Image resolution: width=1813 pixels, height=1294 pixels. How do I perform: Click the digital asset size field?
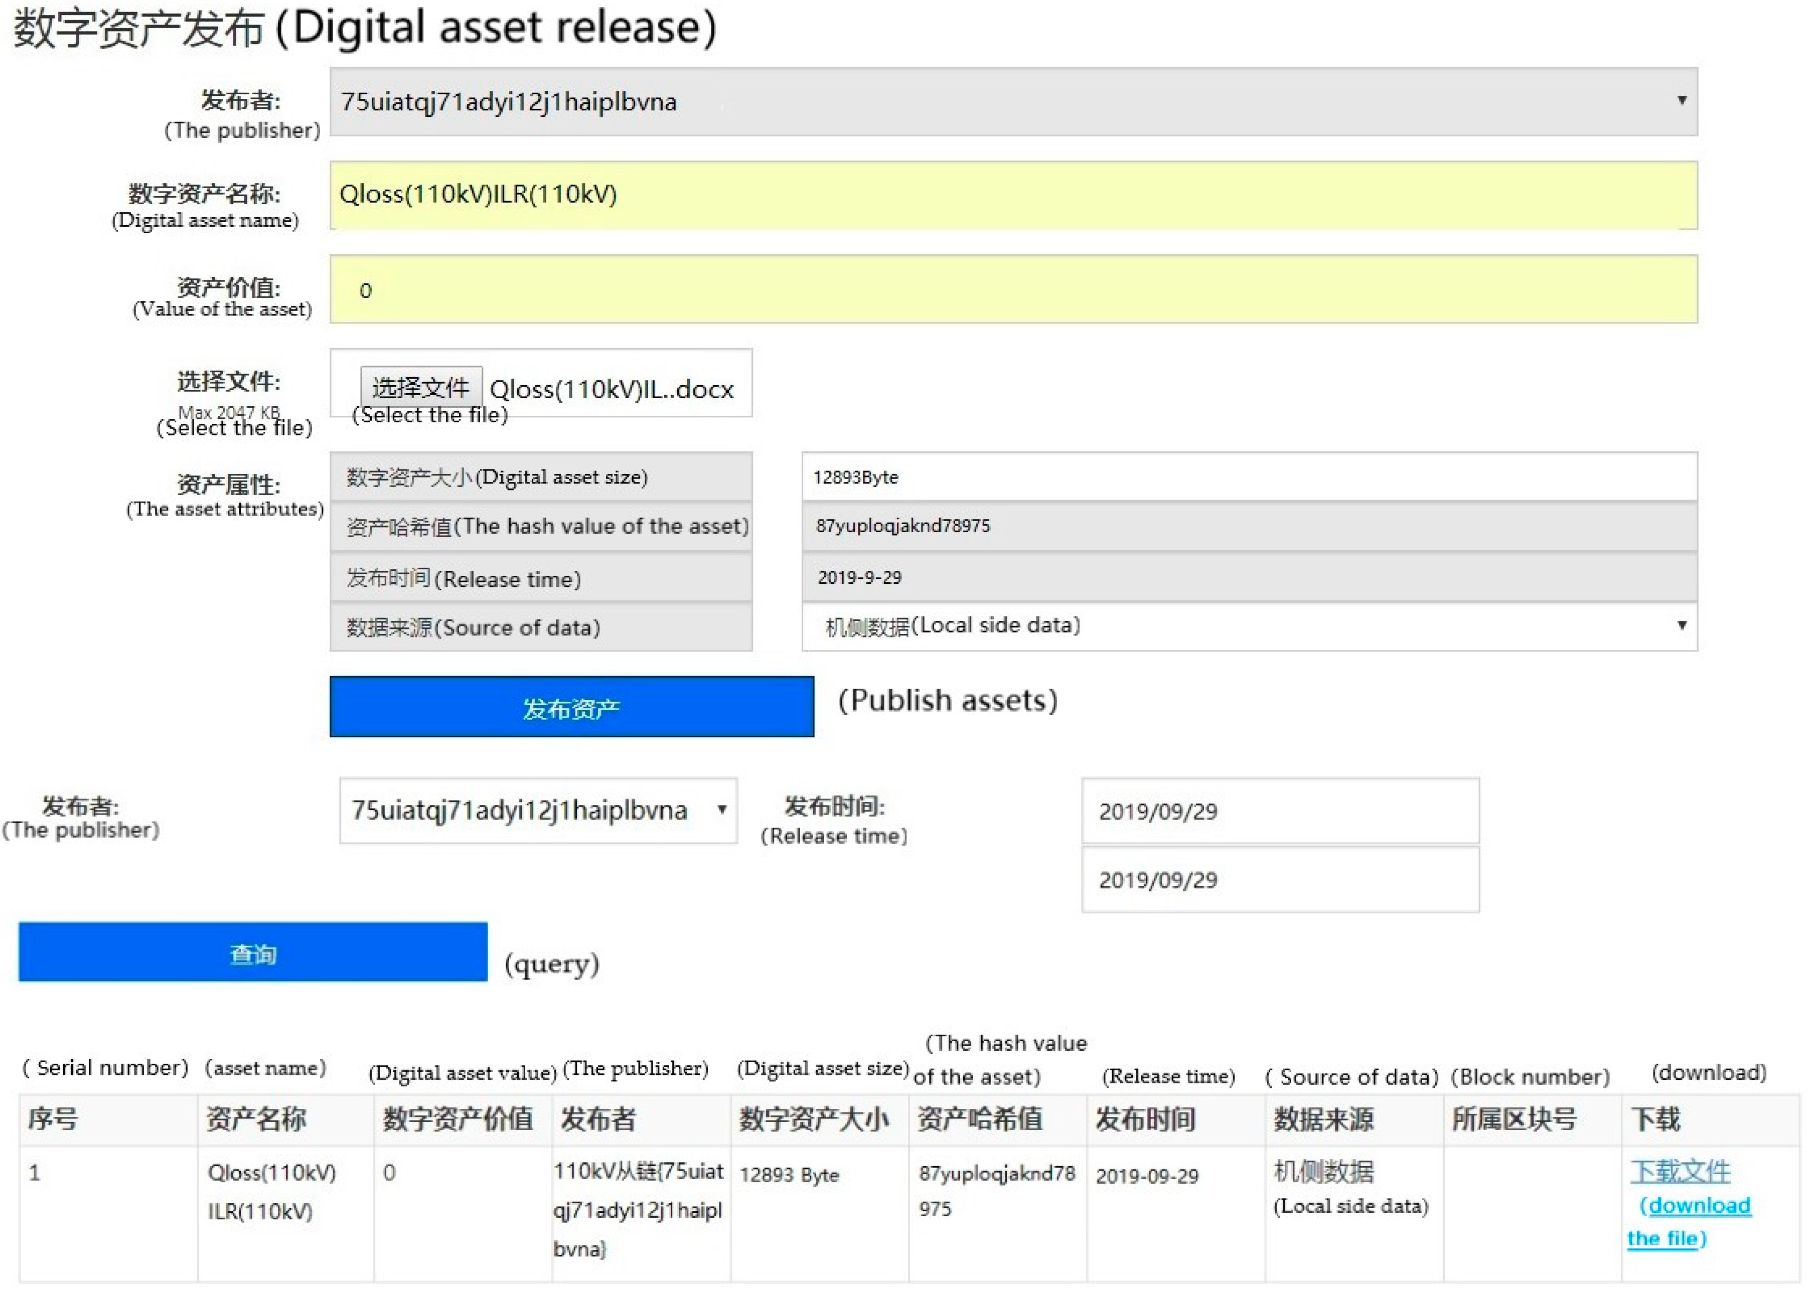(1249, 476)
